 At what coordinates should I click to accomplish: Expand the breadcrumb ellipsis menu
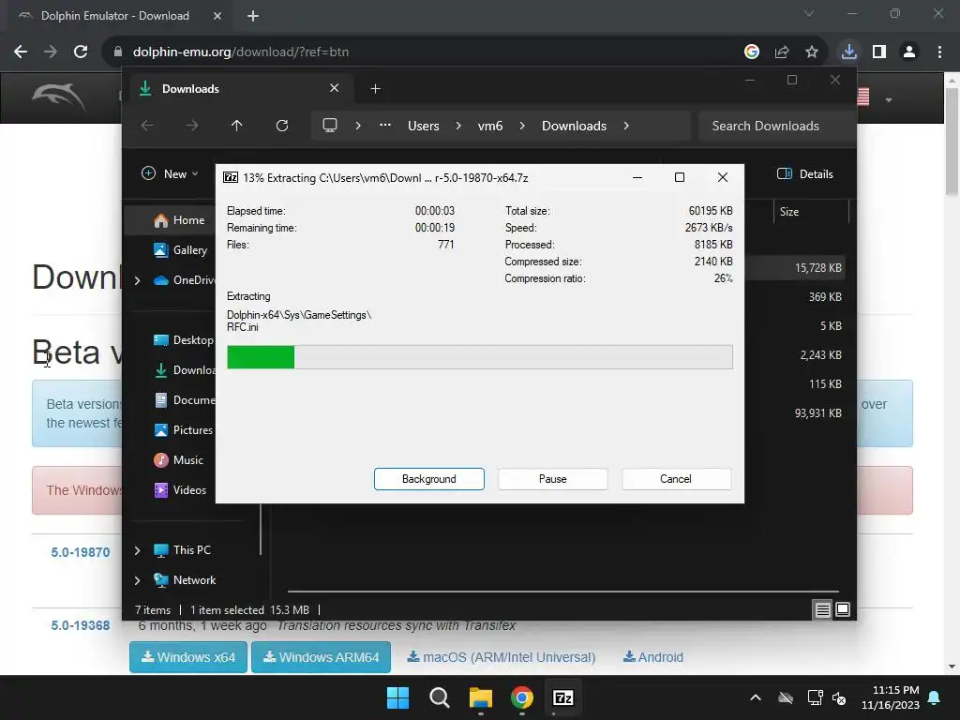[385, 125]
